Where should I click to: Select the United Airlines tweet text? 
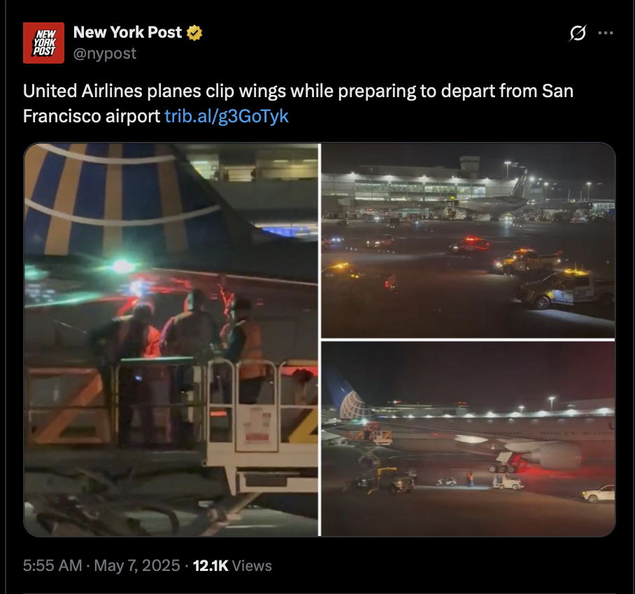tap(298, 103)
